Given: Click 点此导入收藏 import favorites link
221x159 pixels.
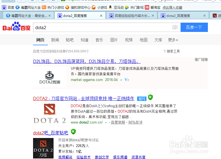Looking at the screenshot, I should coord(172,7).
